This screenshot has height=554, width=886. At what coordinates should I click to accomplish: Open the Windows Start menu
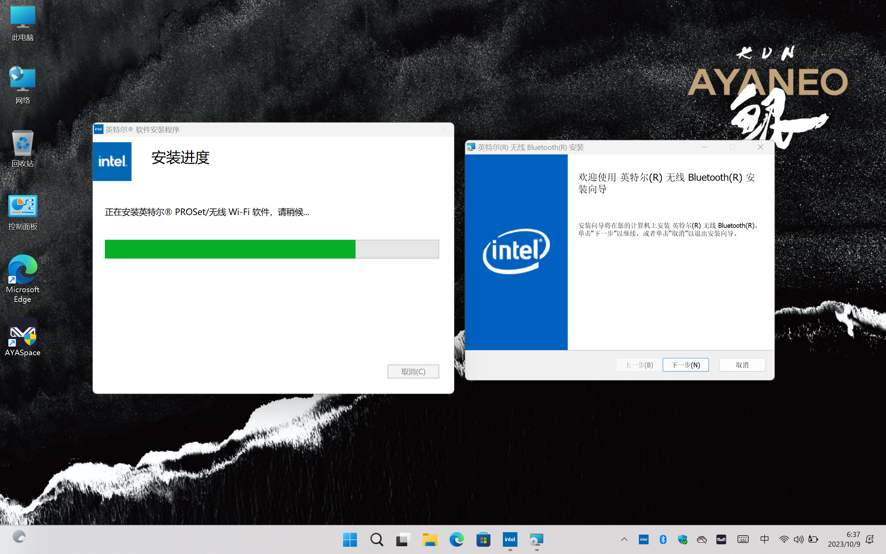[350, 540]
